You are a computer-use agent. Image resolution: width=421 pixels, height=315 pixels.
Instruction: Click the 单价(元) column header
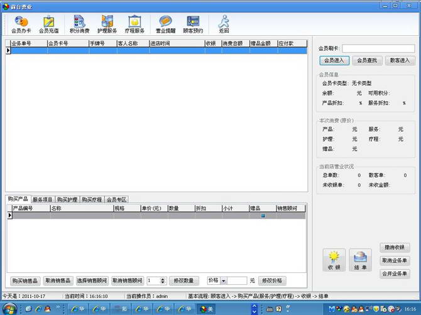(154, 208)
